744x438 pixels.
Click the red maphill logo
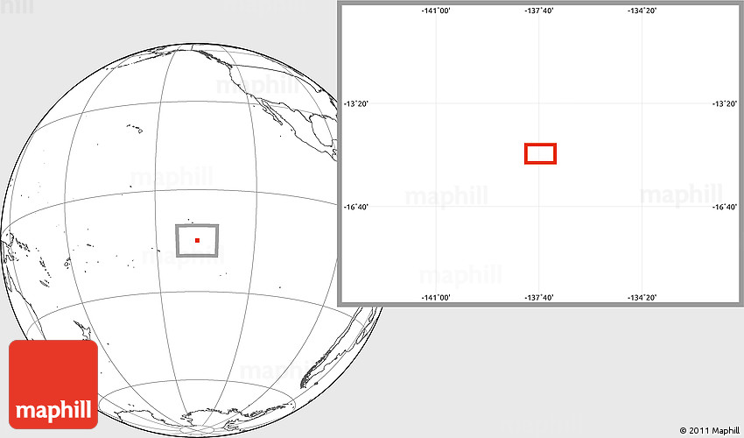point(53,385)
